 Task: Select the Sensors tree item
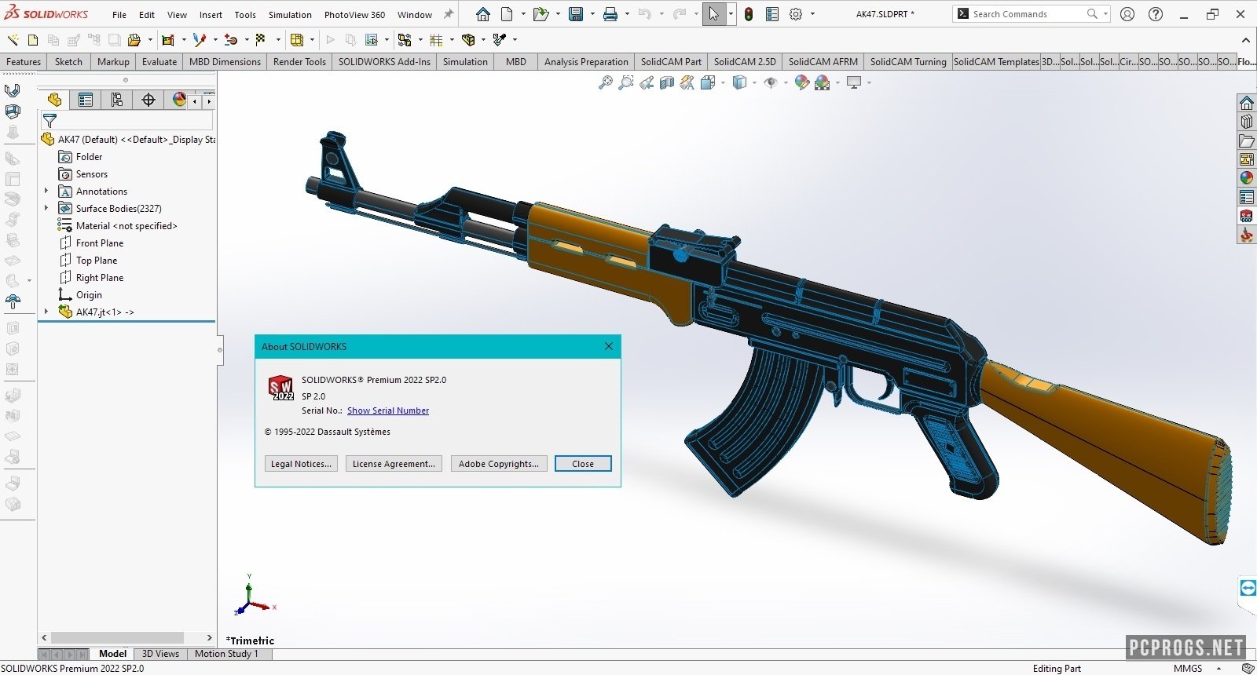92,174
